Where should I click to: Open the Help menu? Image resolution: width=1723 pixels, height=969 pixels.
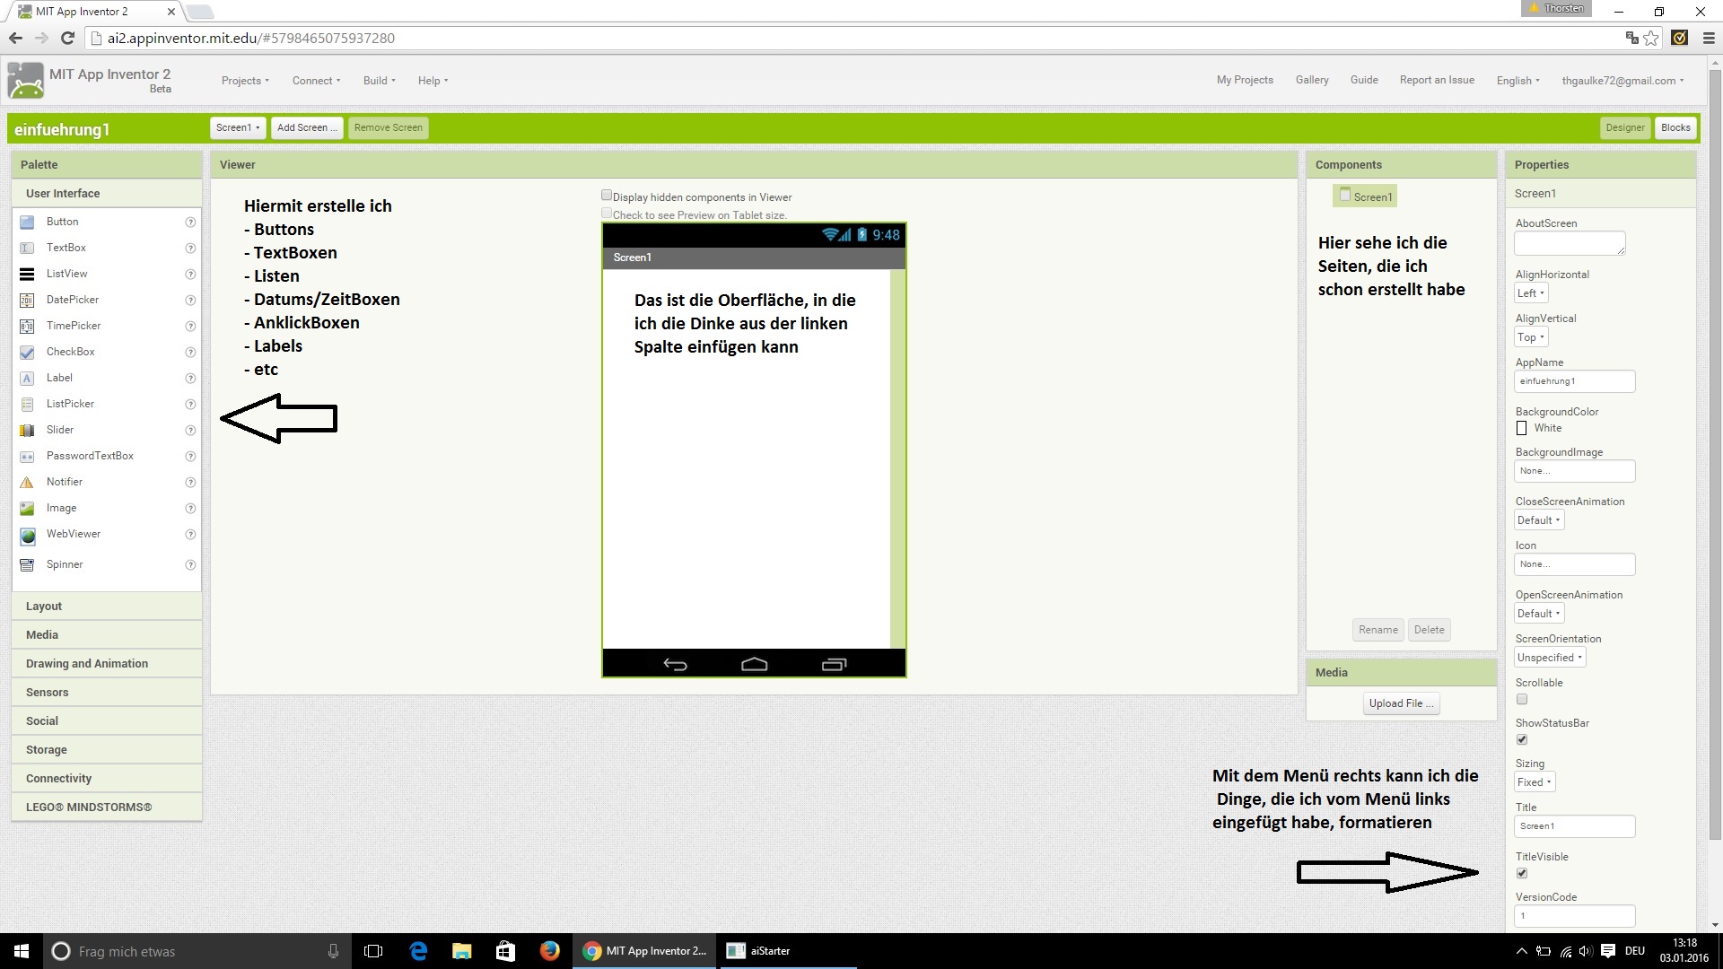pyautogui.click(x=433, y=81)
